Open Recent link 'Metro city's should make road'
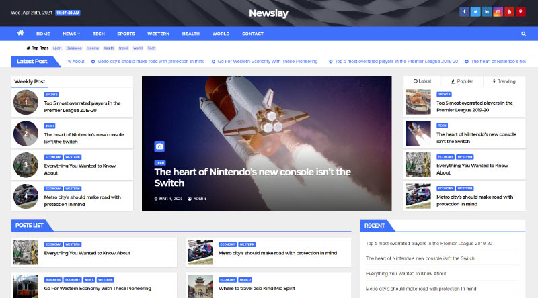 tap(421, 289)
